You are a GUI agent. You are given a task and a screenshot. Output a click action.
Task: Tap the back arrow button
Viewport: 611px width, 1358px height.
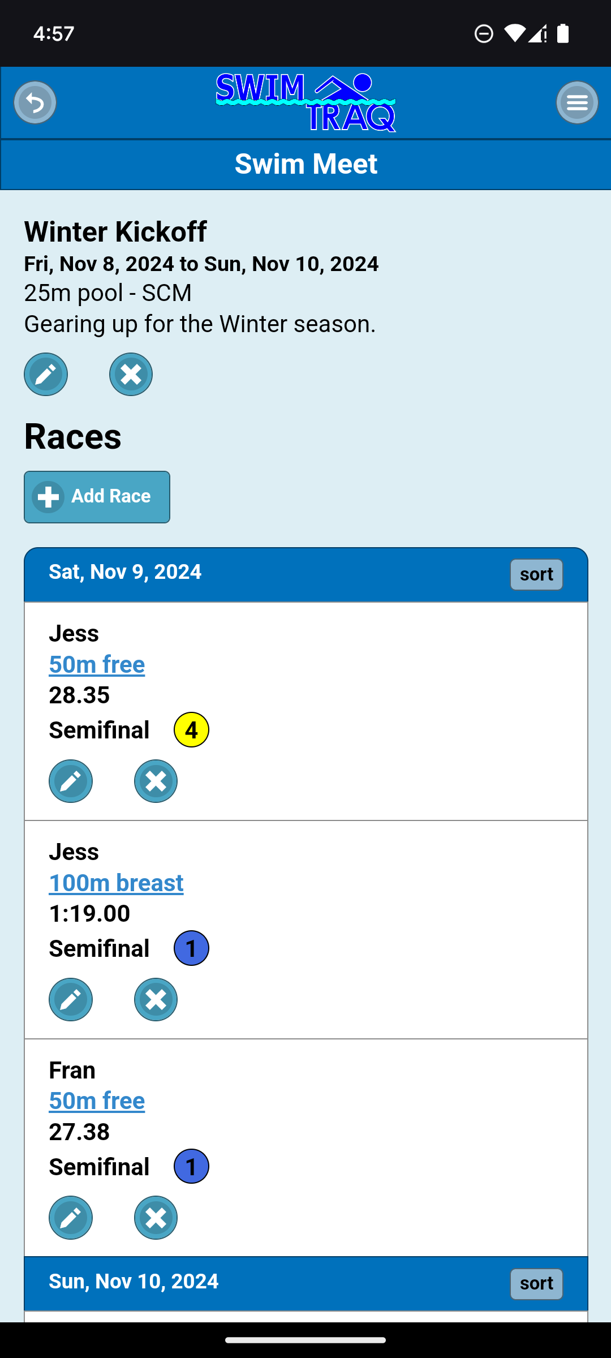tap(35, 103)
